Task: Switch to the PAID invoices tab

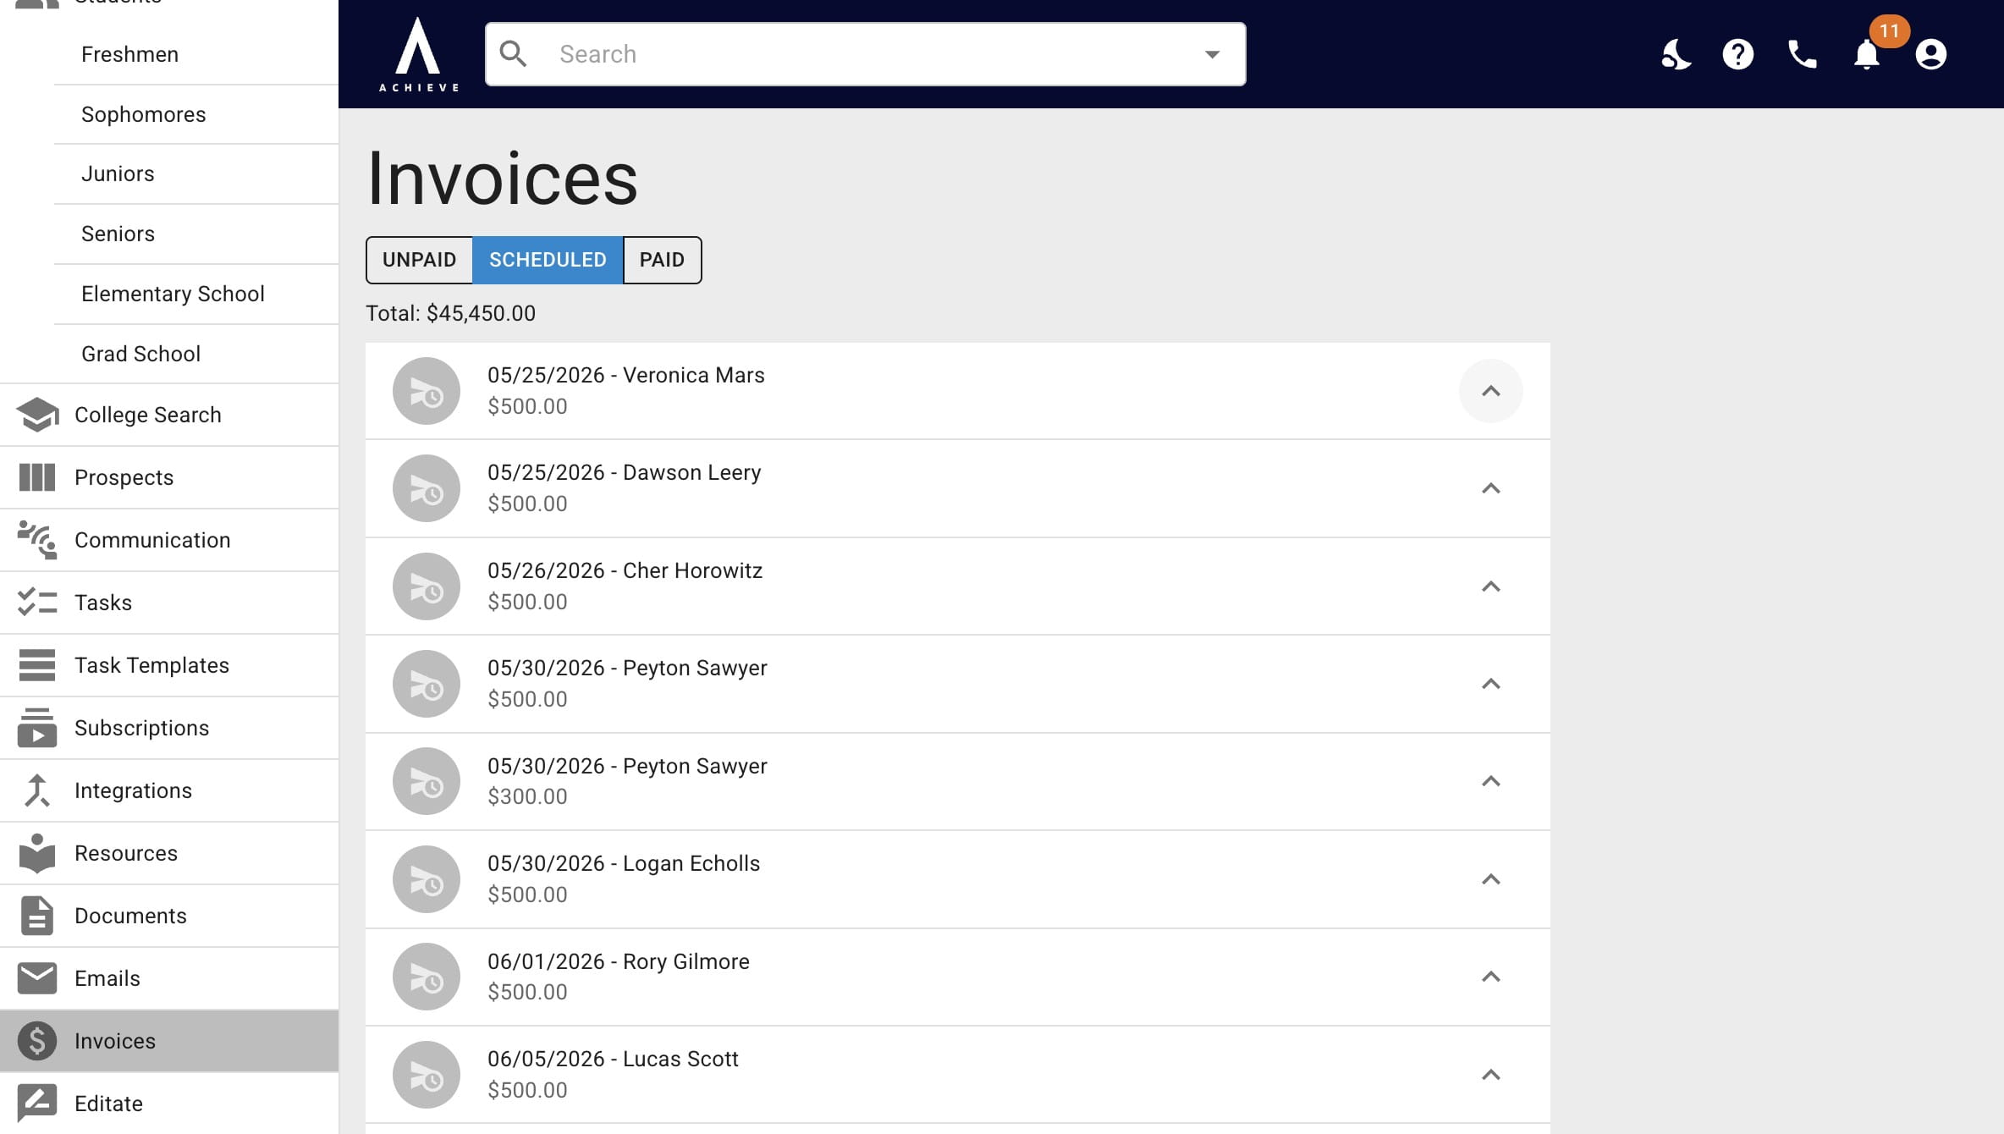Action: tap(662, 260)
